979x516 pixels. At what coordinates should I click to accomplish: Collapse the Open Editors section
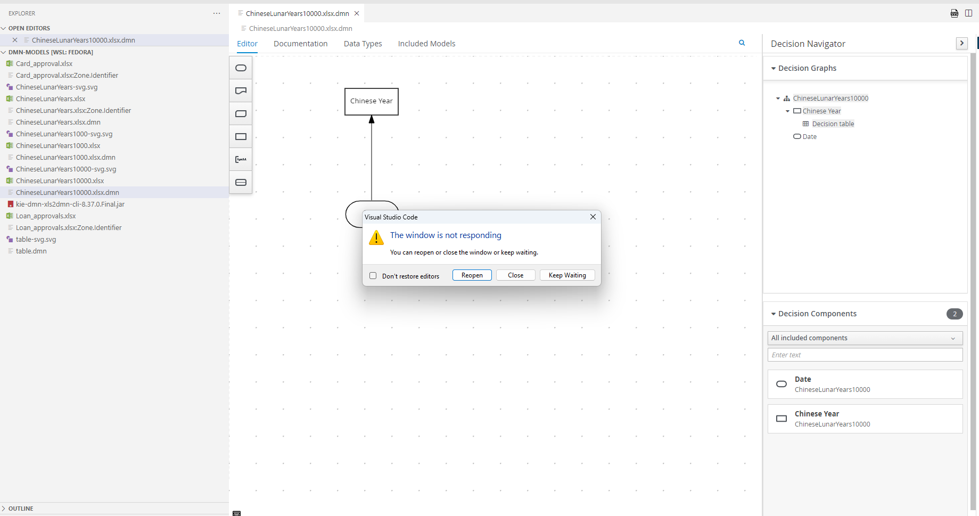click(x=4, y=28)
